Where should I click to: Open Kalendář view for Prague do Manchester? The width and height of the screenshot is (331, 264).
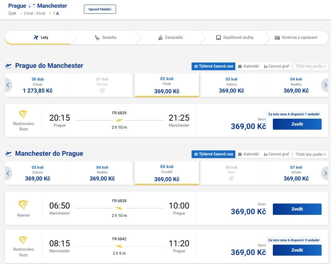[x=248, y=66]
